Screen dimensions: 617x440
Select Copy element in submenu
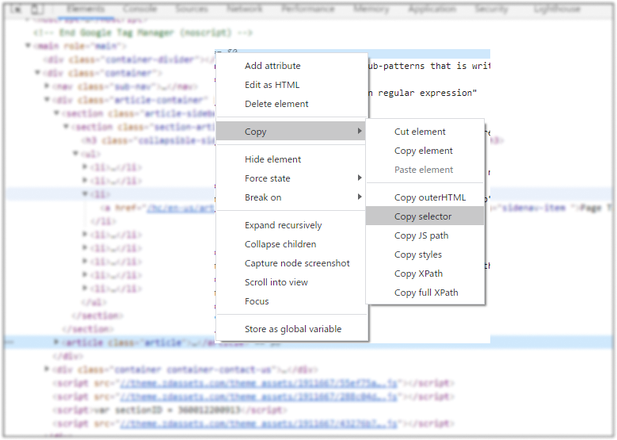[424, 151]
